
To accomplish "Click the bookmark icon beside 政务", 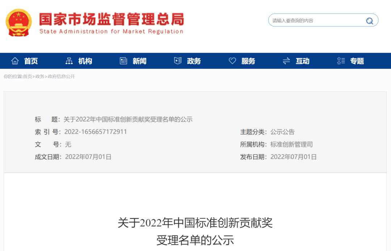I will click(x=177, y=61).
